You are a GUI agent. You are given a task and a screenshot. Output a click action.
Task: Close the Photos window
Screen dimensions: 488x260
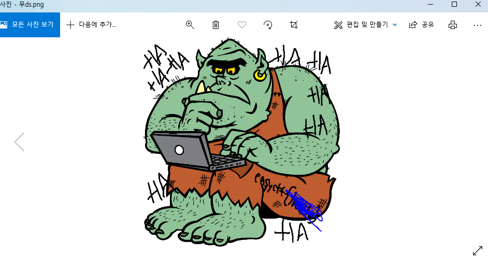coord(478,4)
